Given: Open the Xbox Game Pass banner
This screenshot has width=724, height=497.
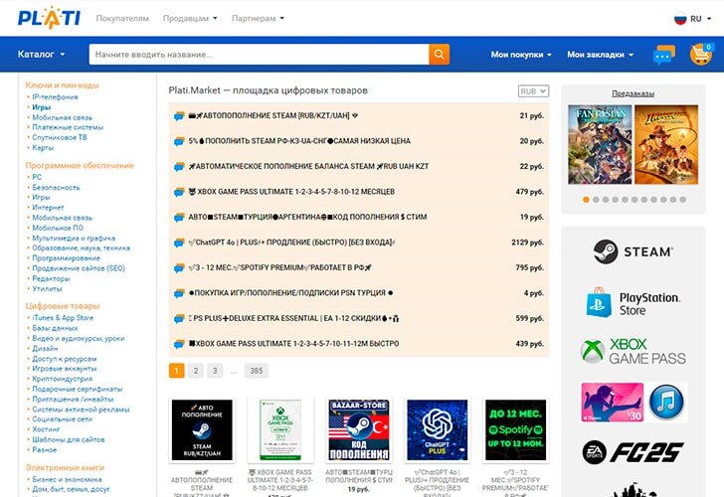Looking at the screenshot, I should pyautogui.click(x=633, y=351).
